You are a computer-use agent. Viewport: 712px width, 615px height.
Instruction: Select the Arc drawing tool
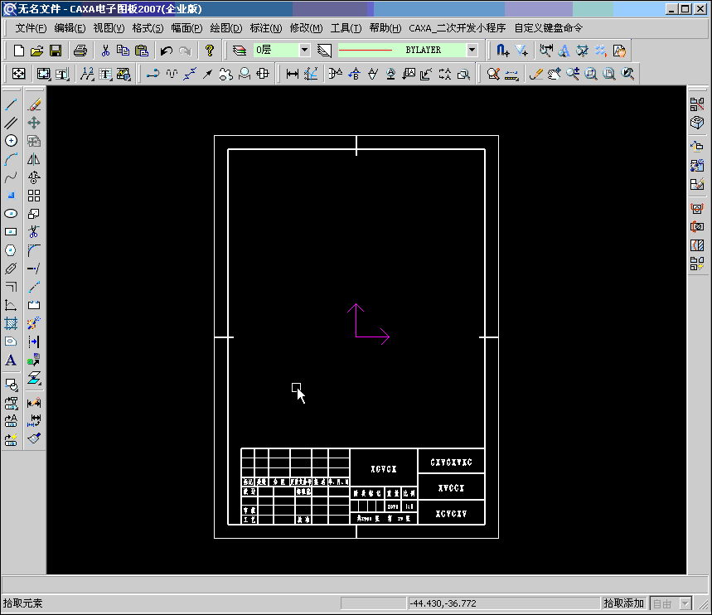pyautogui.click(x=11, y=159)
